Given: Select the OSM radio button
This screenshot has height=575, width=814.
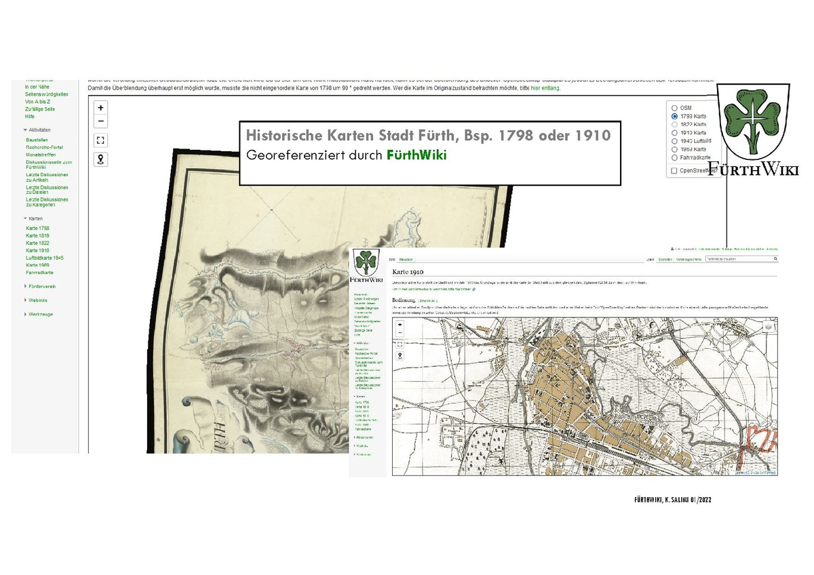Looking at the screenshot, I should click(x=674, y=108).
